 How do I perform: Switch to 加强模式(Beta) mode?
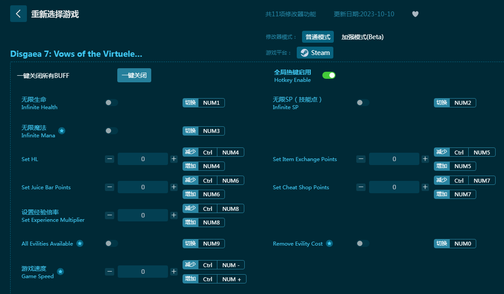click(362, 37)
